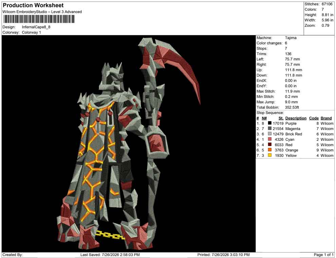336x258 pixels.
Task: Click the light gray Brick Red swatch
Action: (x=269, y=134)
